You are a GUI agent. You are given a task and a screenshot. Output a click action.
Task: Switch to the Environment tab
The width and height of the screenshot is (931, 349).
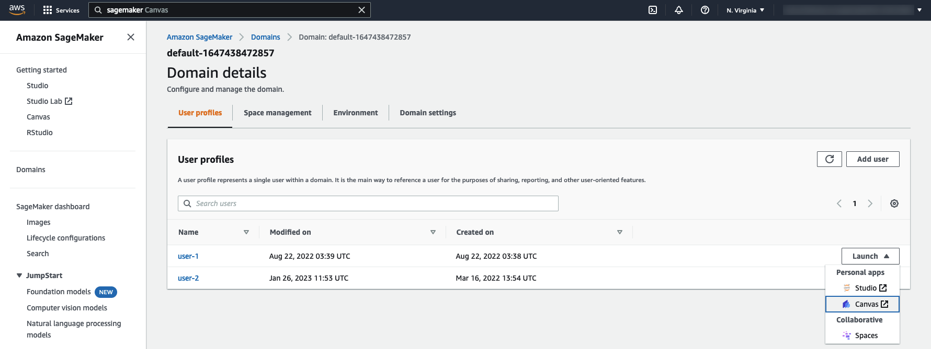coord(356,113)
